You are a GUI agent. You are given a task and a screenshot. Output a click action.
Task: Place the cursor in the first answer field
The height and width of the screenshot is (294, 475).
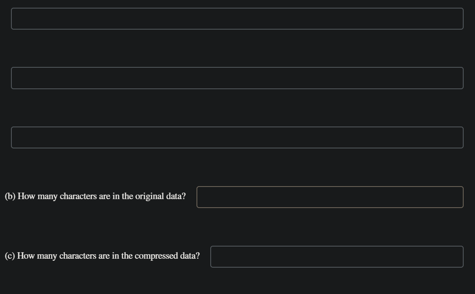pyautogui.click(x=237, y=18)
